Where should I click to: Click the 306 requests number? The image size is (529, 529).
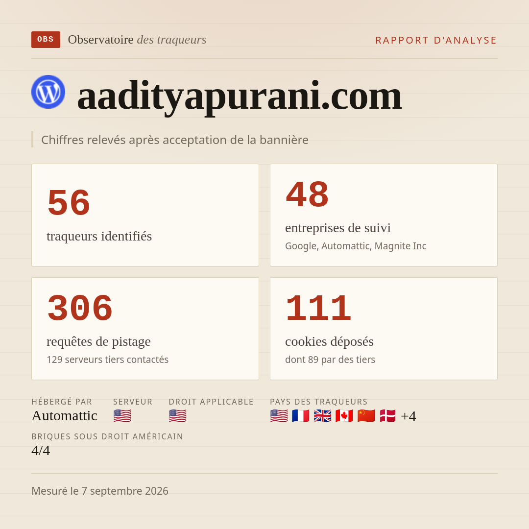(80, 308)
